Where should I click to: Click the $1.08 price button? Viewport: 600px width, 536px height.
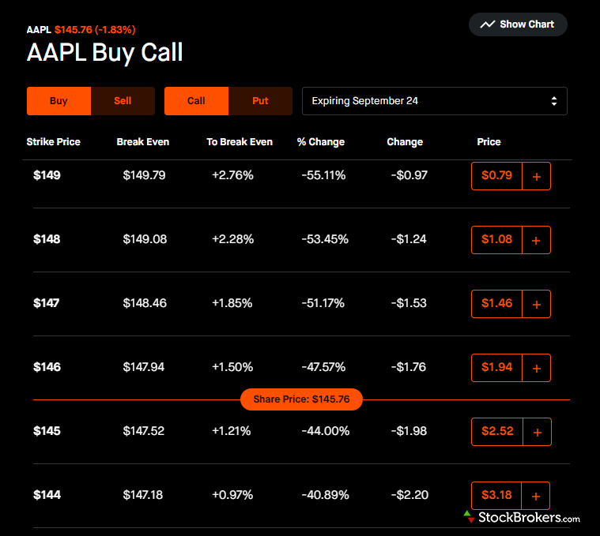(x=496, y=239)
